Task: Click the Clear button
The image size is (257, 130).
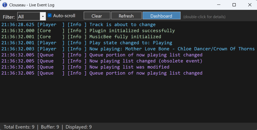Action: tap(97, 16)
